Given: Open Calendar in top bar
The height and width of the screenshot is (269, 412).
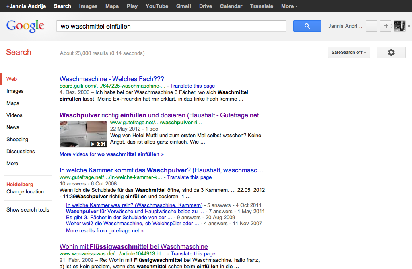Looking at the screenshot, I should pos(231,6).
